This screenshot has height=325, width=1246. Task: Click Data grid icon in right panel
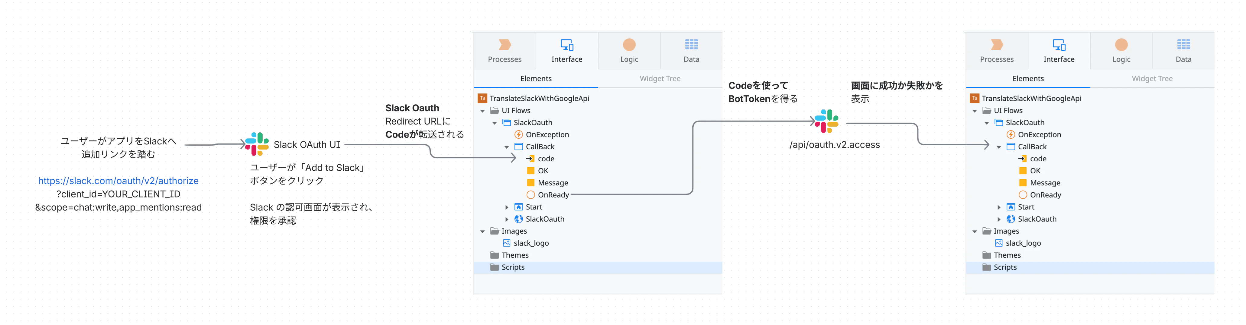coord(1183,44)
